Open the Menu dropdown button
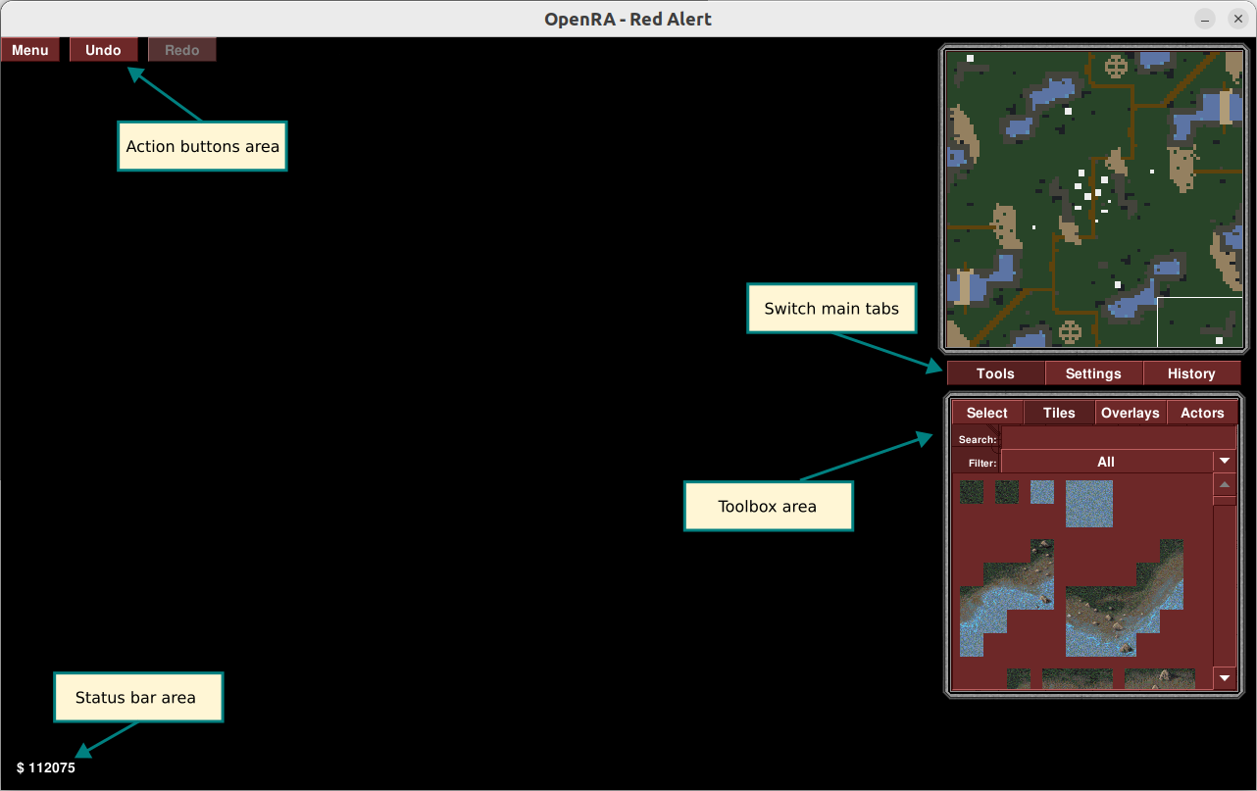This screenshot has height=791, width=1257. click(x=30, y=50)
